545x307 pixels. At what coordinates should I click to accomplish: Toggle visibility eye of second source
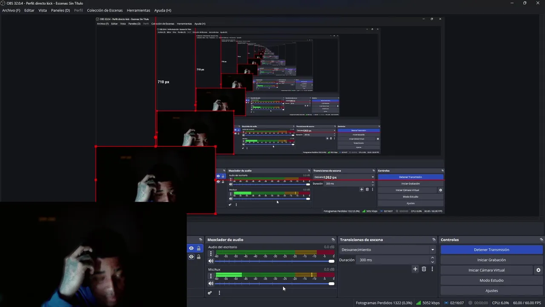click(x=191, y=257)
